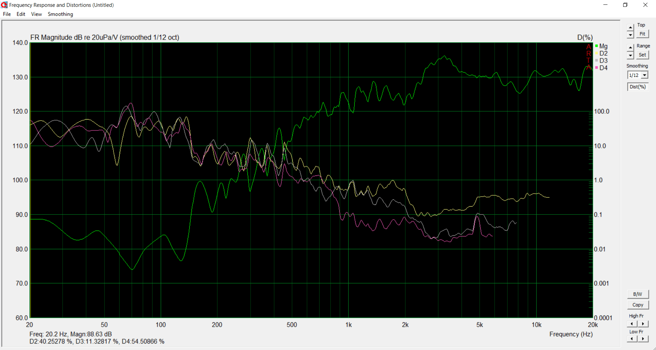Image resolution: width=656 pixels, height=350 pixels.
Task: Click the yellow D2 legend swatch
Action: tap(597, 53)
